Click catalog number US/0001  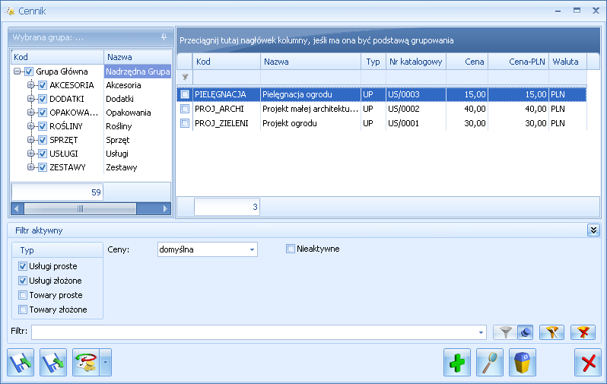pyautogui.click(x=403, y=123)
